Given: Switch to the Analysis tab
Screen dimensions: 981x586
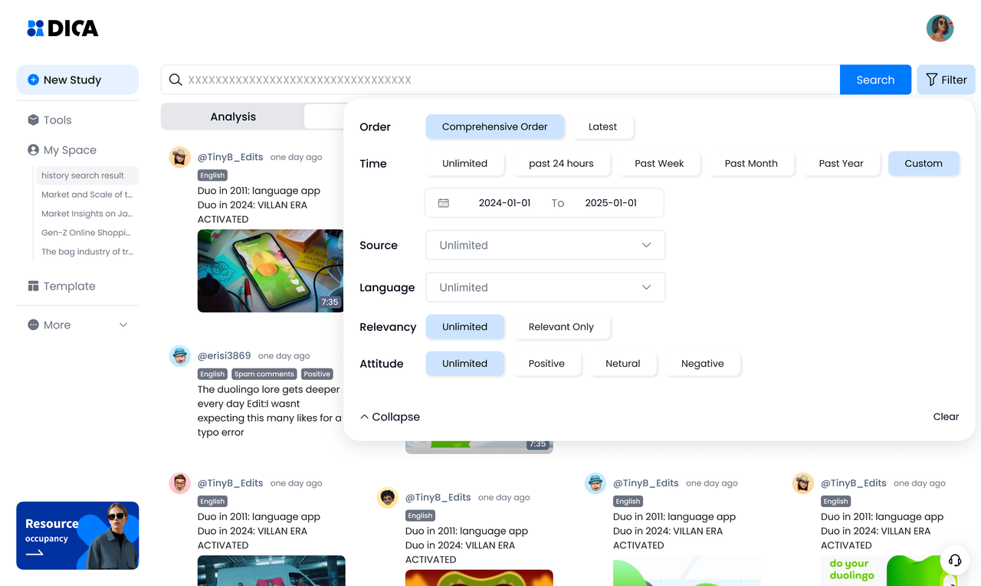Looking at the screenshot, I should click(x=233, y=116).
